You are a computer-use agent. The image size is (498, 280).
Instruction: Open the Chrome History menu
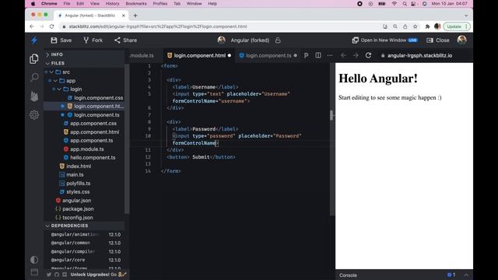[x=112, y=3]
